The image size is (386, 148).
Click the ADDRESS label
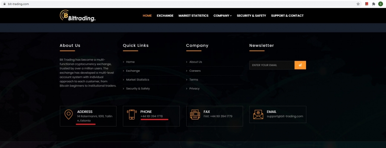pos(85,112)
